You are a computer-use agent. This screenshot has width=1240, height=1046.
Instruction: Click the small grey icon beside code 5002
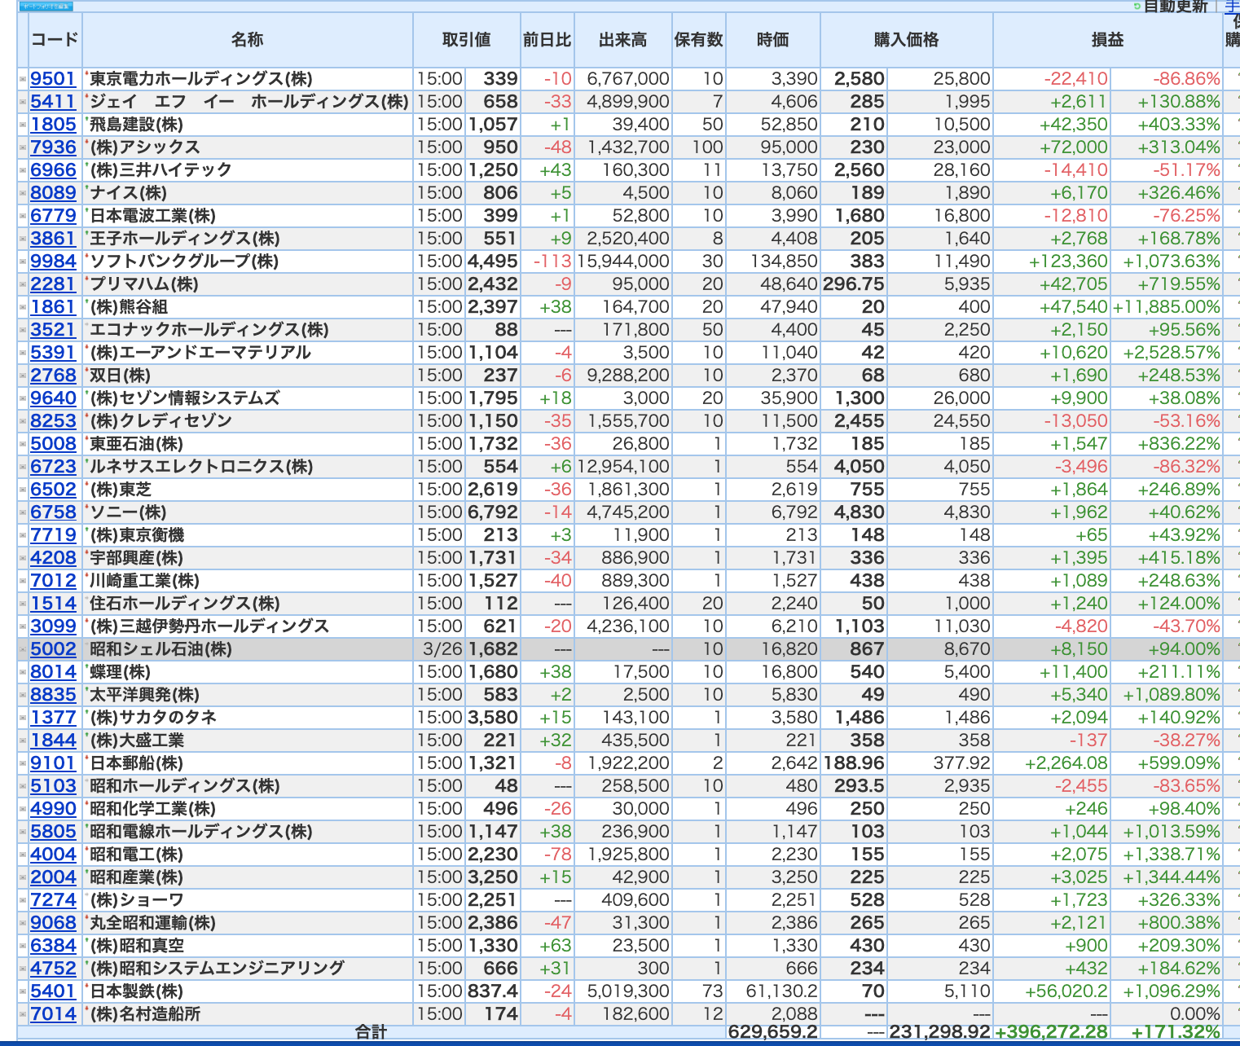point(23,649)
